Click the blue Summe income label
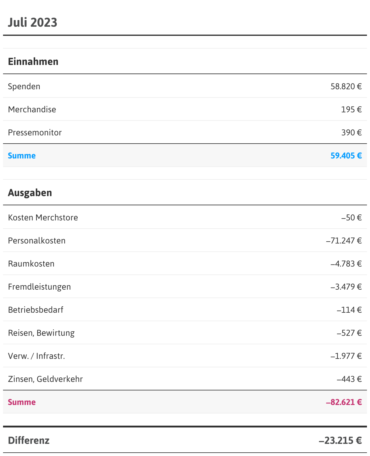The image size is (370, 456). (x=22, y=156)
